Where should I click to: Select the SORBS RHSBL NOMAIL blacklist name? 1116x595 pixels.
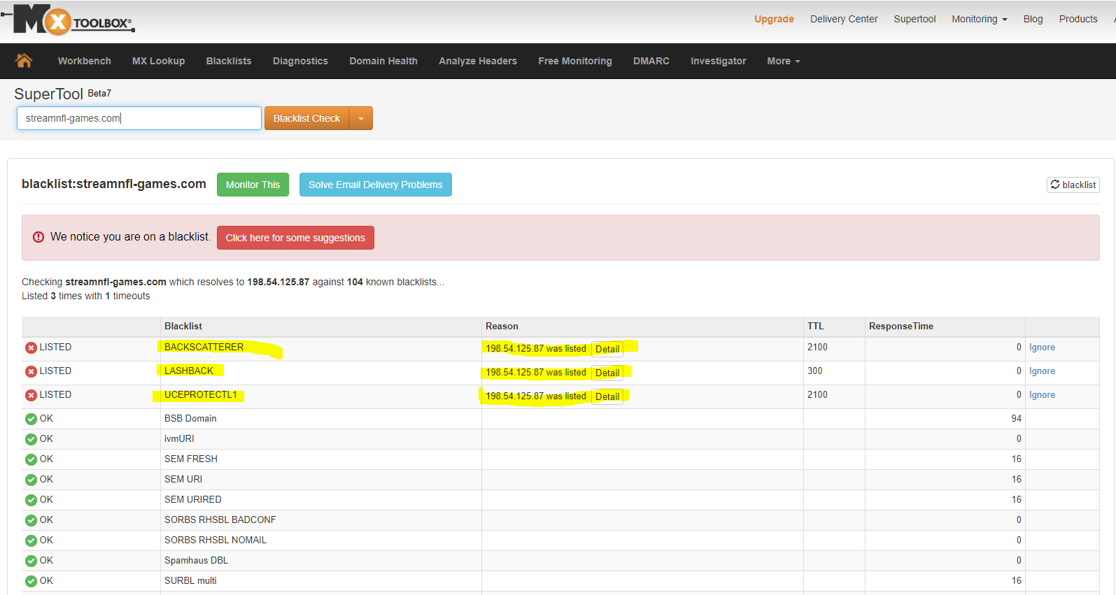coord(216,540)
